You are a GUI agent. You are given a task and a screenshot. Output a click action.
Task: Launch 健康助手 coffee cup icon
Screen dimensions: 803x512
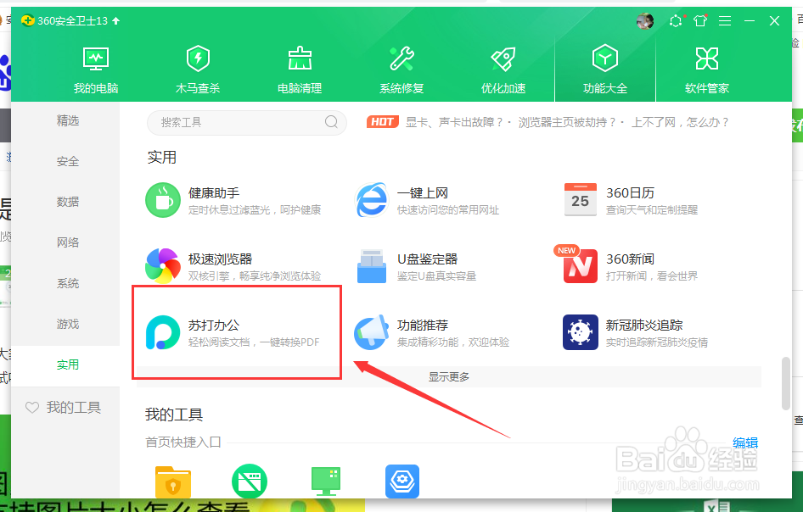pos(163,200)
